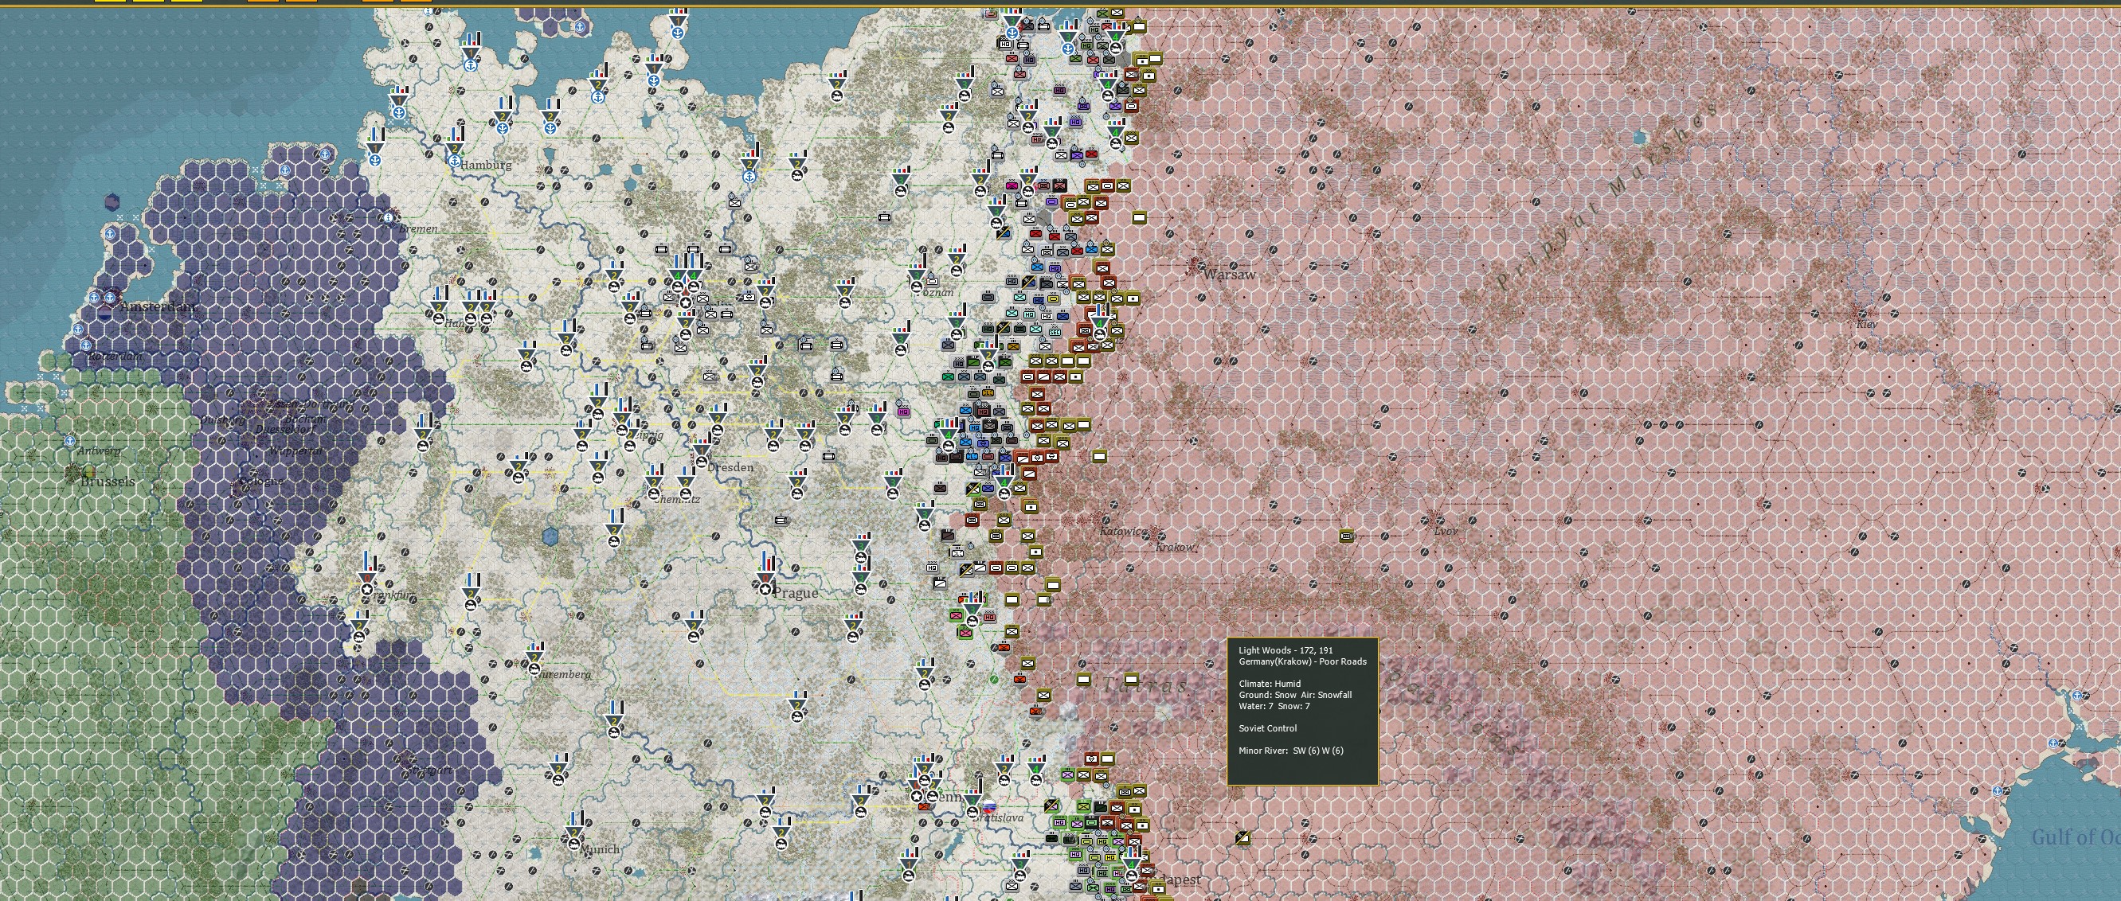The width and height of the screenshot is (2121, 901).
Task: Click the 'Chemnitz' city label
Action: pos(676,498)
